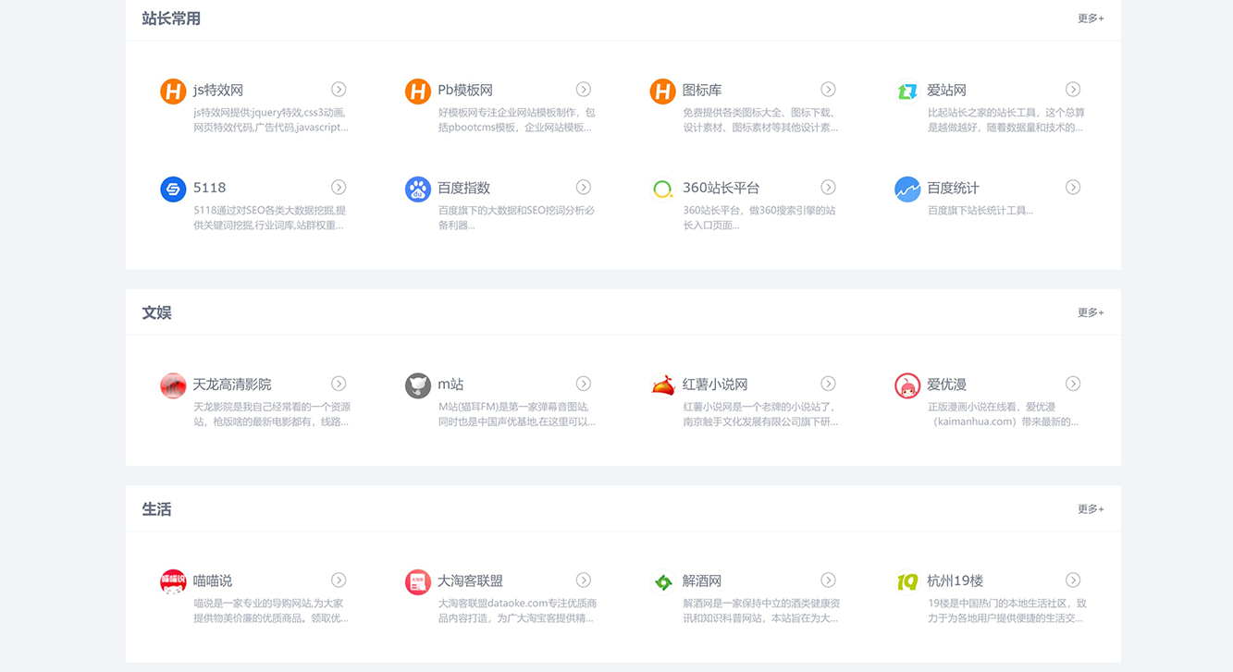Click the 百度统计 blue chart icon
This screenshot has width=1233, height=672.
[x=907, y=188]
